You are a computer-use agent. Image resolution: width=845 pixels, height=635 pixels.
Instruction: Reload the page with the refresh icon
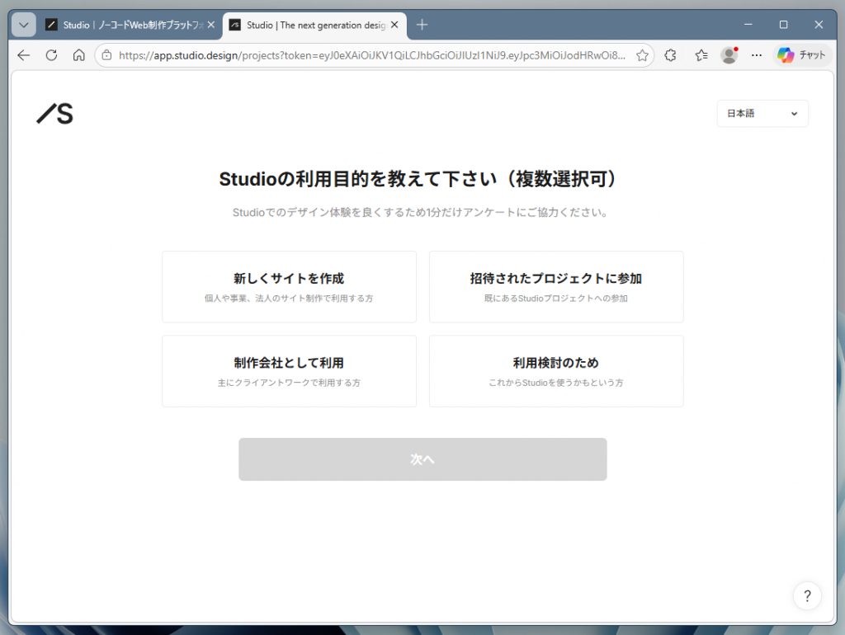51,55
